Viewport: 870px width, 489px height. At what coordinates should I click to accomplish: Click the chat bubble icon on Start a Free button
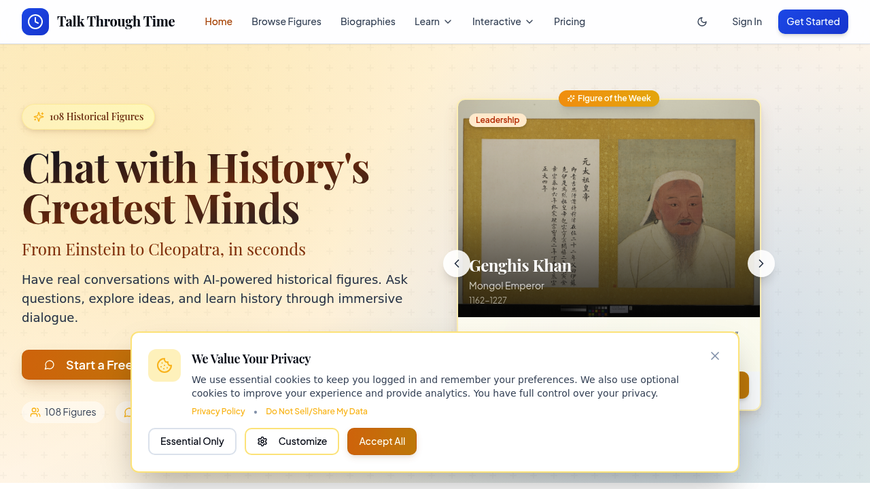pyautogui.click(x=49, y=365)
